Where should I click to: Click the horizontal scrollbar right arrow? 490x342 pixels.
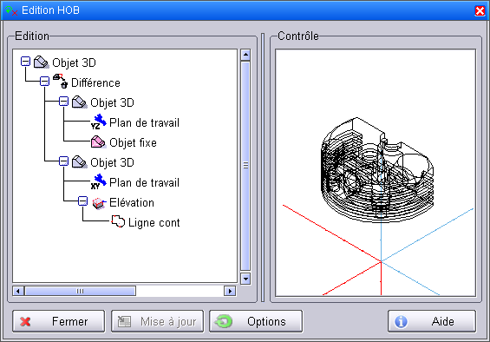[230, 291]
